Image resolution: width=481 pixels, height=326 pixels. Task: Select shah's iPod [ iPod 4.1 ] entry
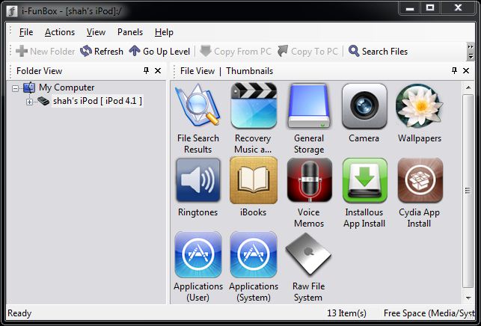(97, 101)
